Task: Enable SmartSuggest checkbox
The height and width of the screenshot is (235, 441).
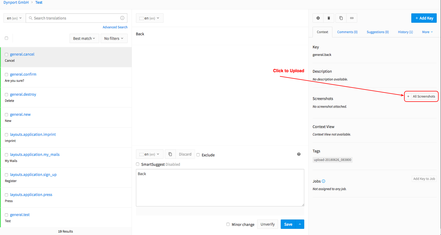Action: coord(138,164)
